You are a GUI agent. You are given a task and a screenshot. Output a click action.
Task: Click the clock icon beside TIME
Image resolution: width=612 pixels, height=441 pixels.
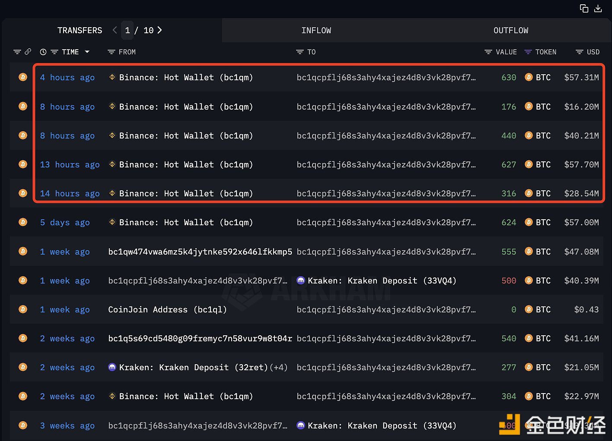click(43, 52)
